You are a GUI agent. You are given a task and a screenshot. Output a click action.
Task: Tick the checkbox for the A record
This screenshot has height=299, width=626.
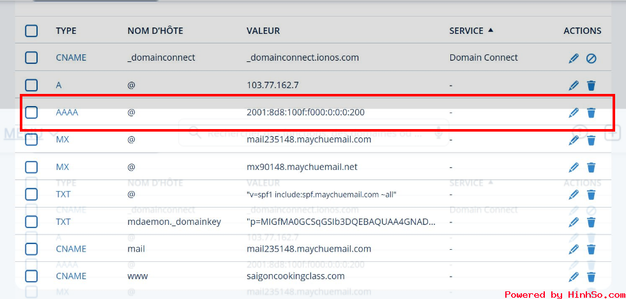click(x=31, y=85)
